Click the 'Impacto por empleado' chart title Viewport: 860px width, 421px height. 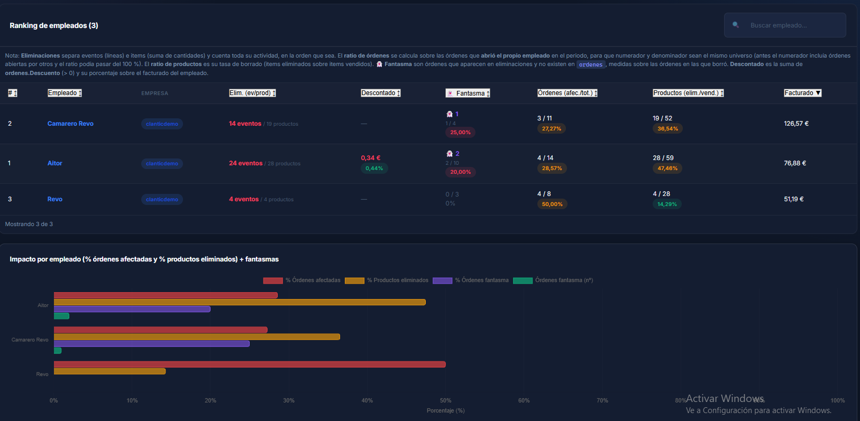(x=144, y=259)
